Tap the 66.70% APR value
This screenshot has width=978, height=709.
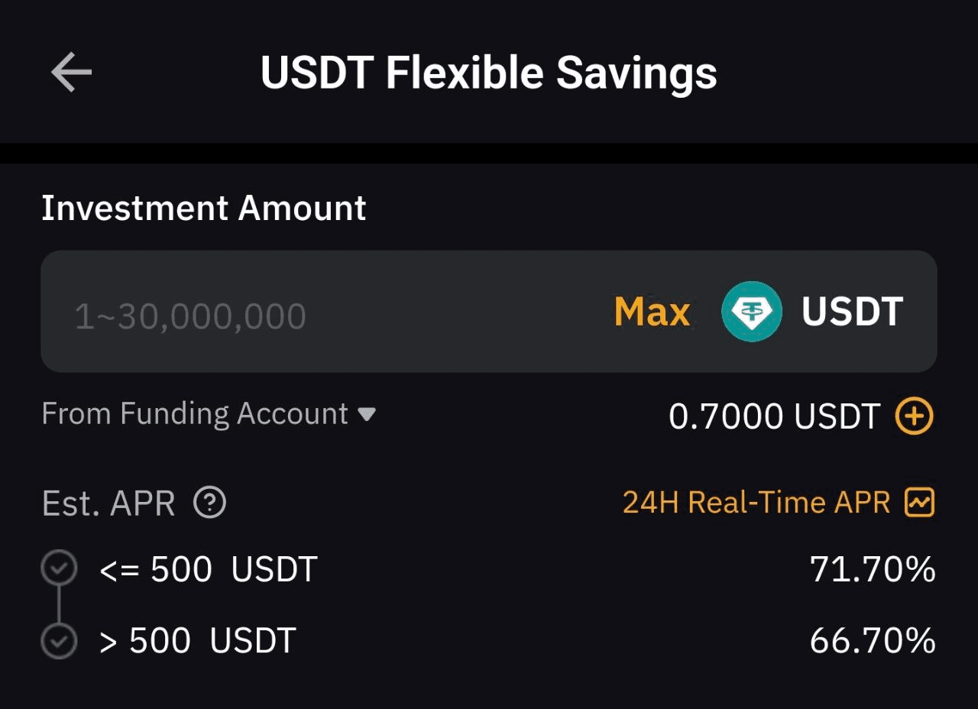873,641
